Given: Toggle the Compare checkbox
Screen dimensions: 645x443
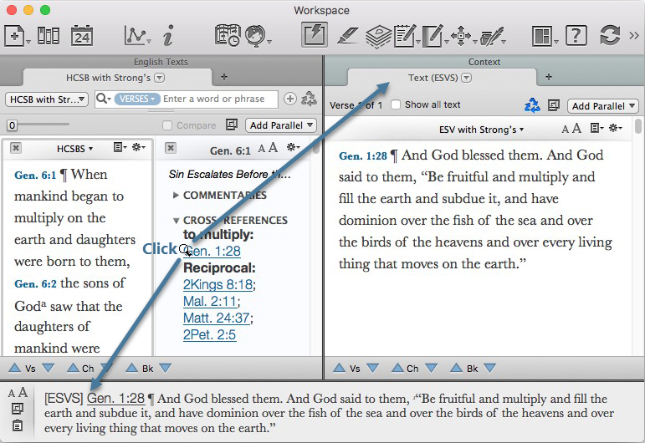Looking at the screenshot, I should [168, 125].
